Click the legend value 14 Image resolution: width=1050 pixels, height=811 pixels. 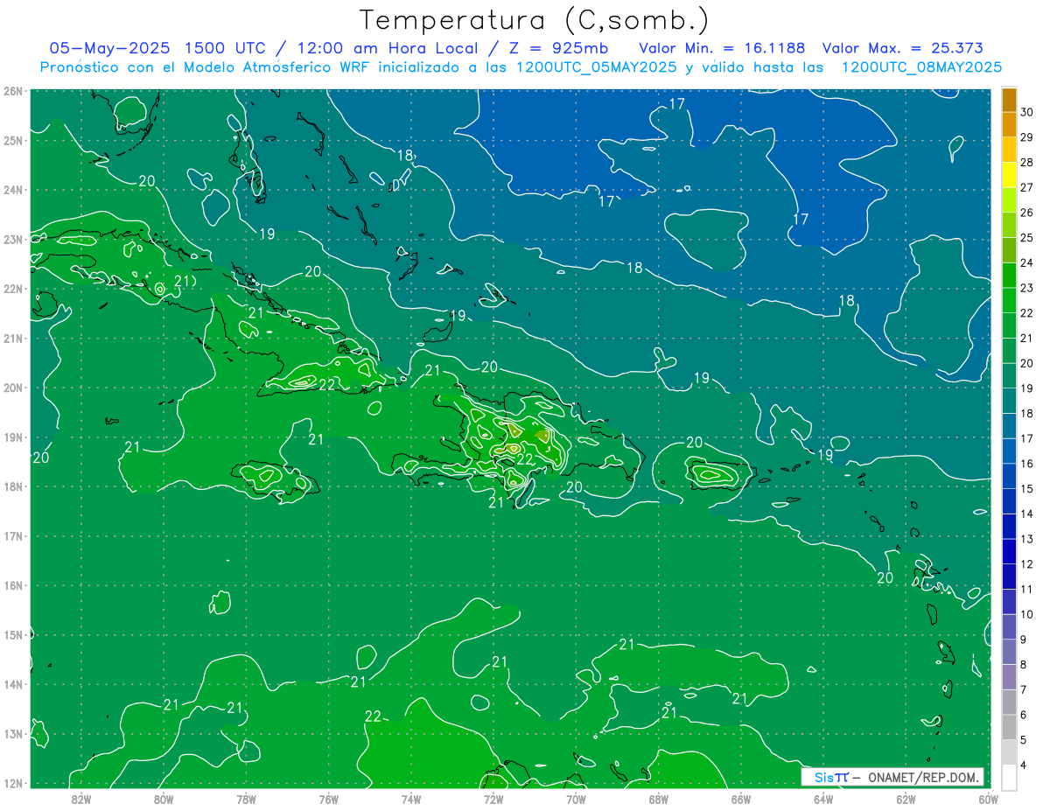coord(1027,514)
